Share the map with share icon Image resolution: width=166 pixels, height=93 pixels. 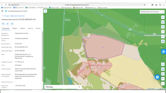pos(163,37)
